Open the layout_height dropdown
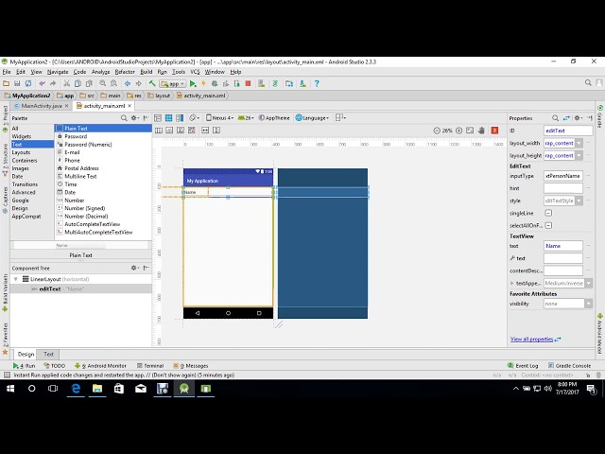This screenshot has width=605, height=454. (579, 155)
